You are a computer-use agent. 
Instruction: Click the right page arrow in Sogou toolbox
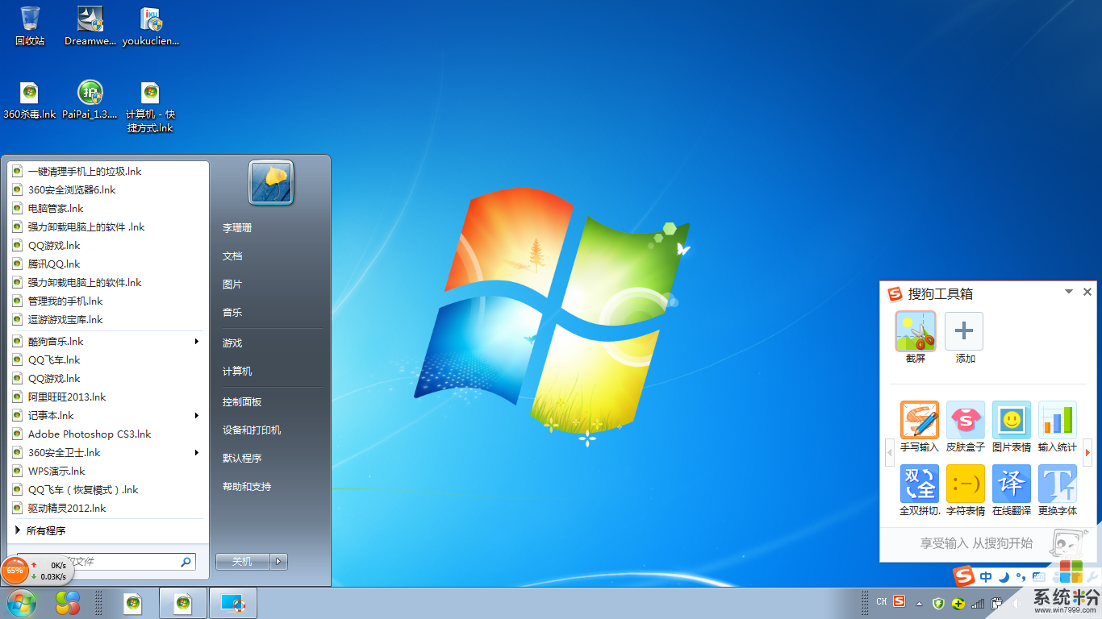pos(1087,453)
